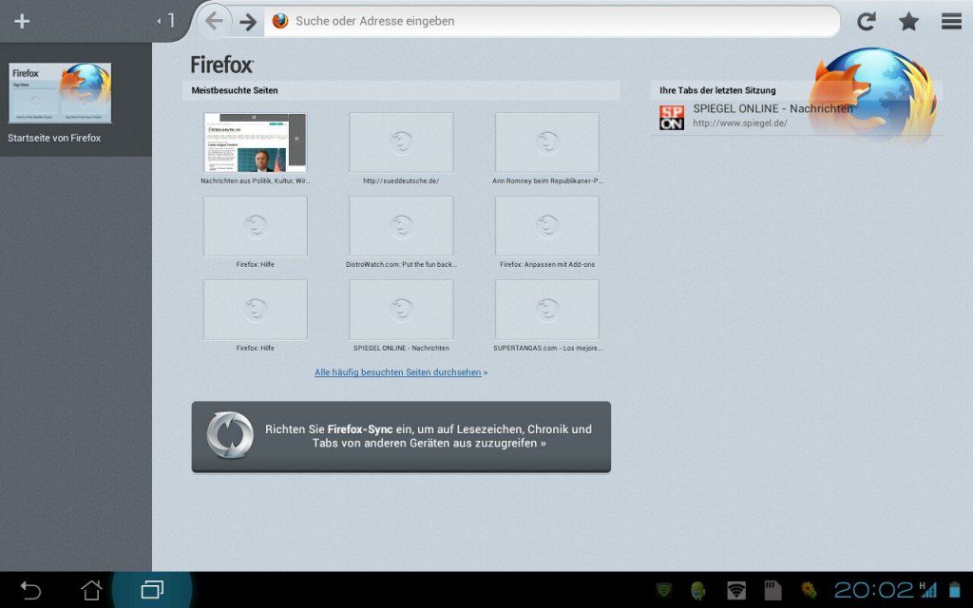Tap the mobile signal strength icon

[928, 589]
